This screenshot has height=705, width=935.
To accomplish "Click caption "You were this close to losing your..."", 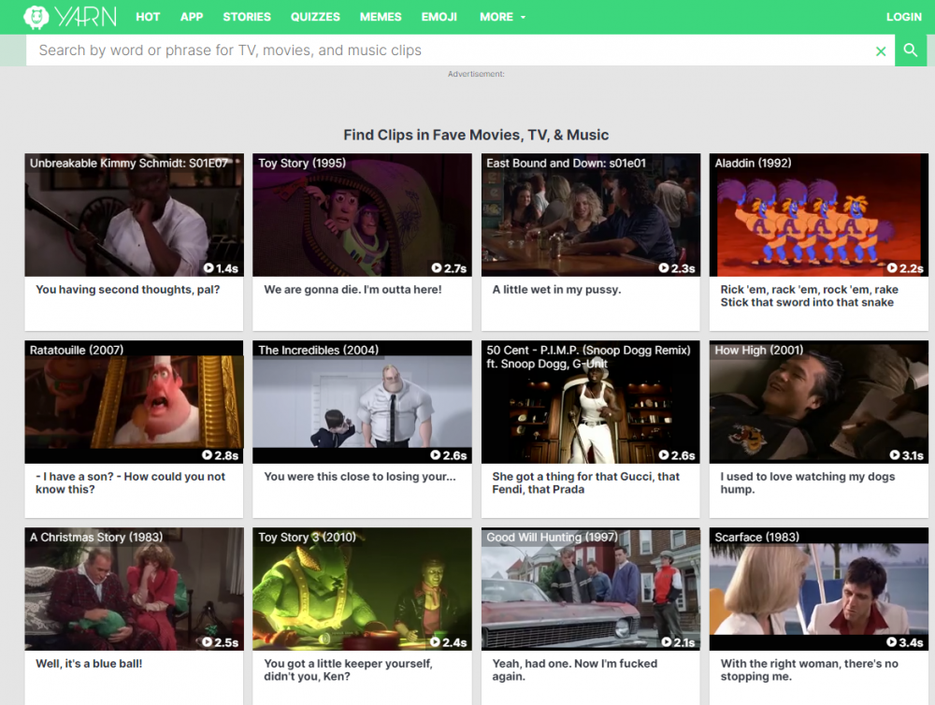I will click(360, 477).
